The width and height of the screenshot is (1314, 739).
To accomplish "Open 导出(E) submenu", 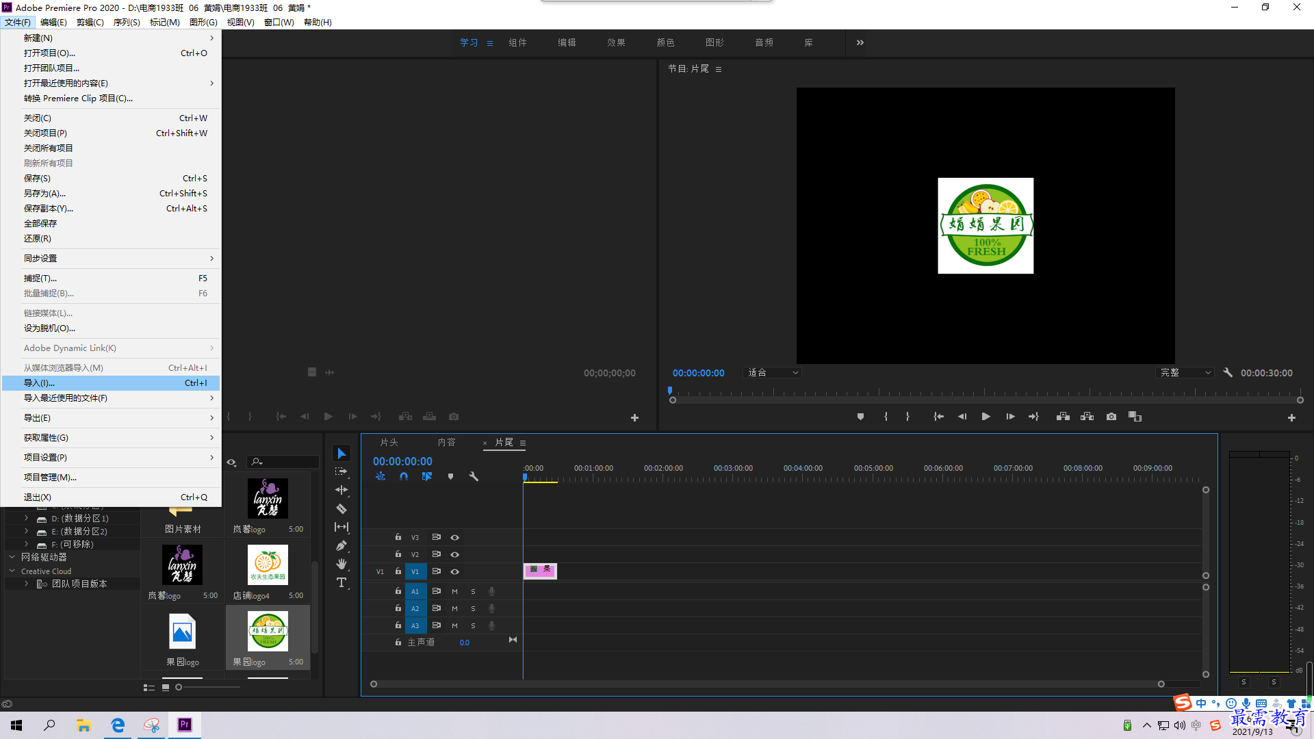I will (111, 418).
